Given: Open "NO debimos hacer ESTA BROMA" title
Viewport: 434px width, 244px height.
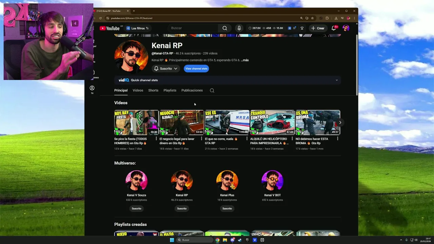Looking at the screenshot, I should (x=312, y=141).
